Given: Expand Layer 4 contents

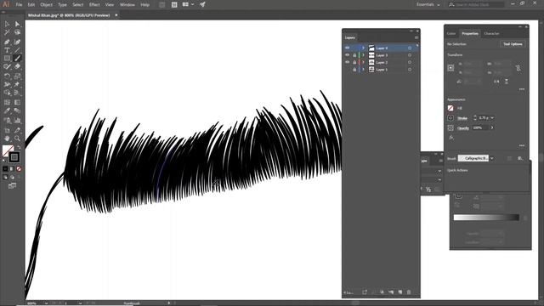Looking at the screenshot, I should pyautogui.click(x=363, y=48).
